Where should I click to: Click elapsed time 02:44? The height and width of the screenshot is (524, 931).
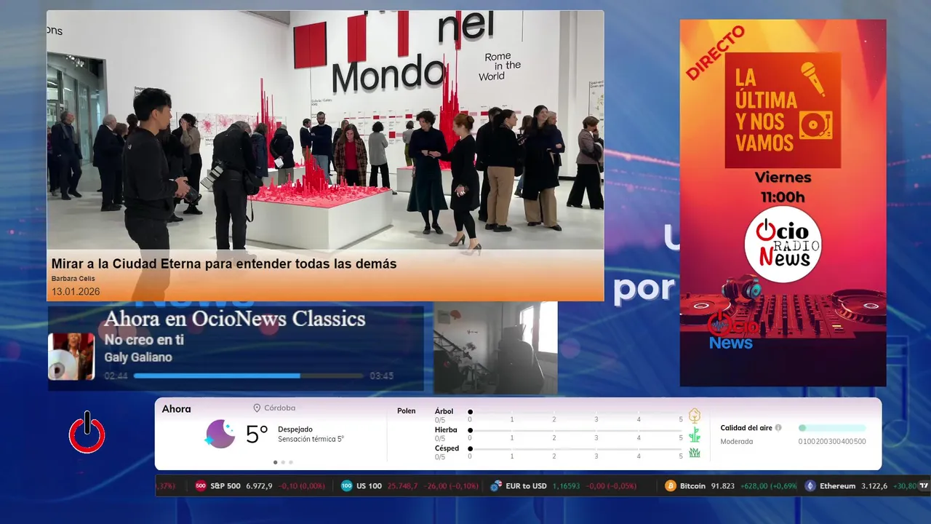[x=116, y=376]
